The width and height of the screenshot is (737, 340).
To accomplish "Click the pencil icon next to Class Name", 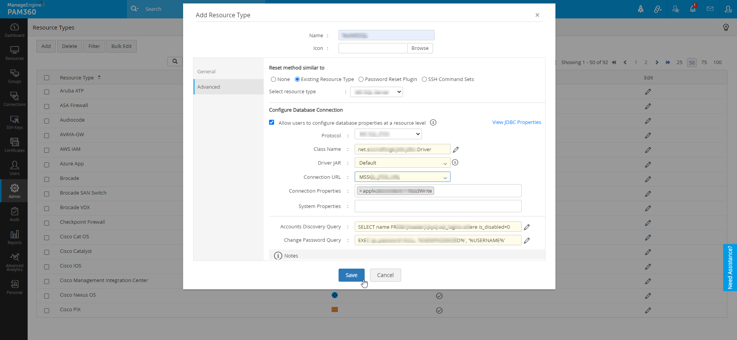I will (456, 150).
